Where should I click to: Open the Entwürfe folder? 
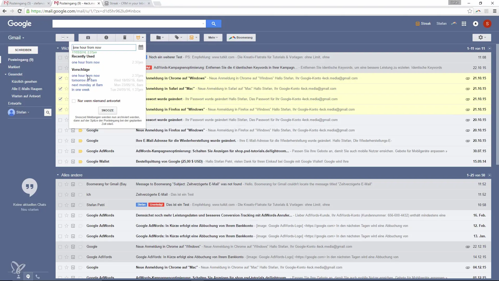(15, 103)
